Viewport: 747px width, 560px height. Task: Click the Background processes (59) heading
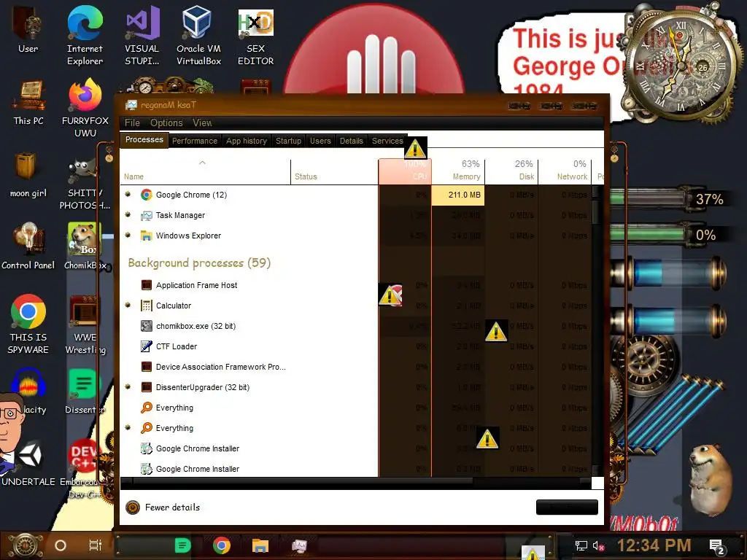click(199, 262)
